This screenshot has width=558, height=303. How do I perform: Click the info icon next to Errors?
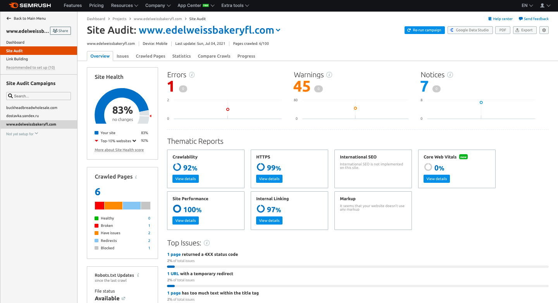[192, 75]
